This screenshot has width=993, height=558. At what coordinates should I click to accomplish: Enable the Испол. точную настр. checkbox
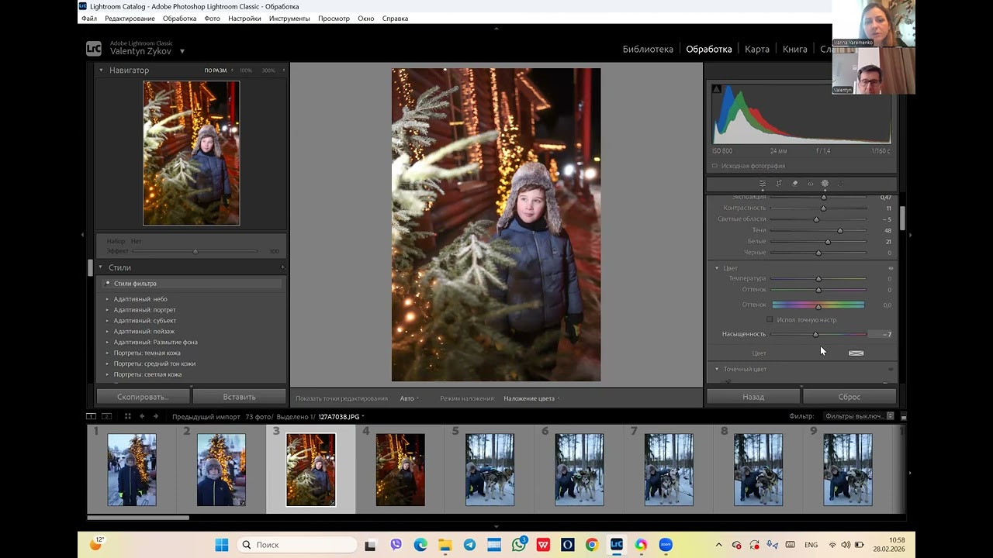770,319
